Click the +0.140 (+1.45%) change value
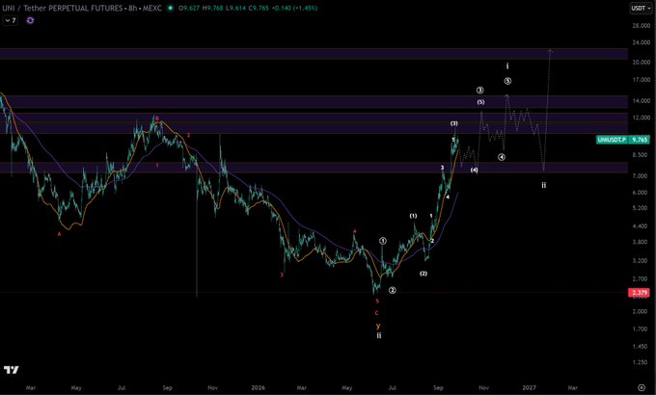The height and width of the screenshot is (395, 656). click(x=294, y=8)
